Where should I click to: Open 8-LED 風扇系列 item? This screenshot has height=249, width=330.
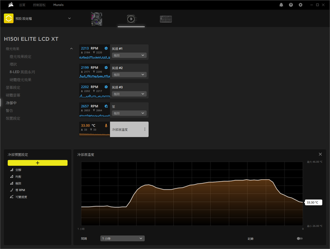[x=22, y=72]
